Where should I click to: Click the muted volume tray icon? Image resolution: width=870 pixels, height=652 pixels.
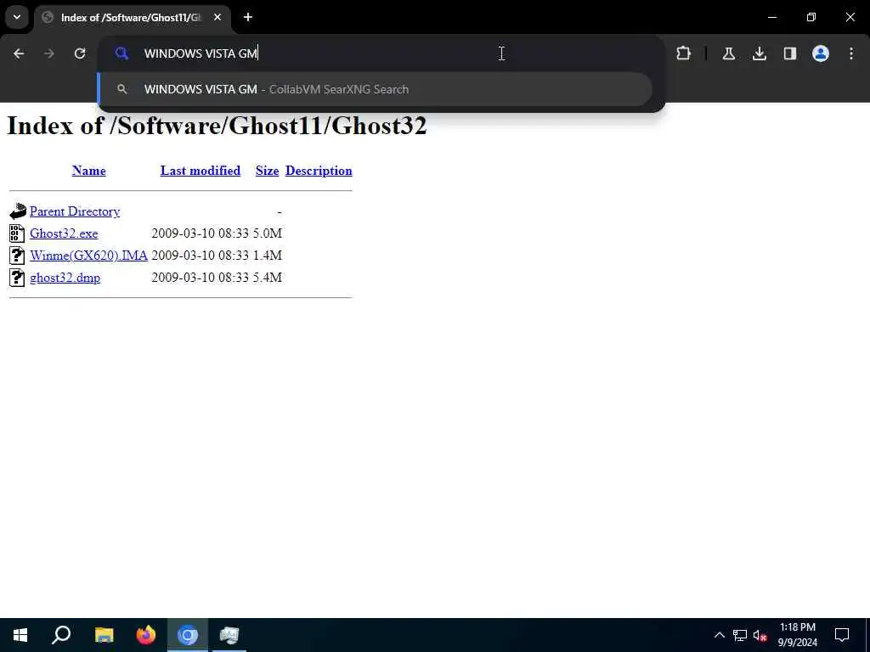pos(760,635)
